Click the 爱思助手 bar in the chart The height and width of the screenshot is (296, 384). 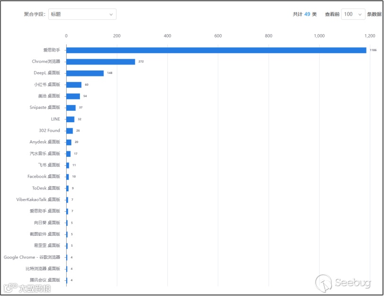pyautogui.click(x=216, y=50)
